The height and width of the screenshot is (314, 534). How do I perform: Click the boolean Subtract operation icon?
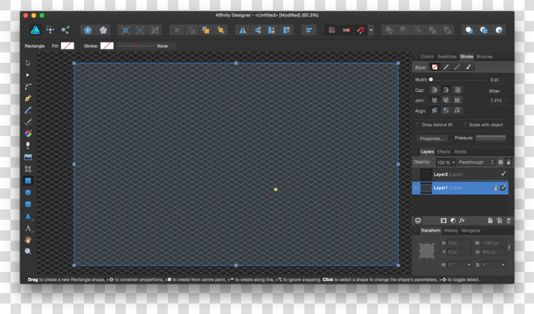click(404, 30)
